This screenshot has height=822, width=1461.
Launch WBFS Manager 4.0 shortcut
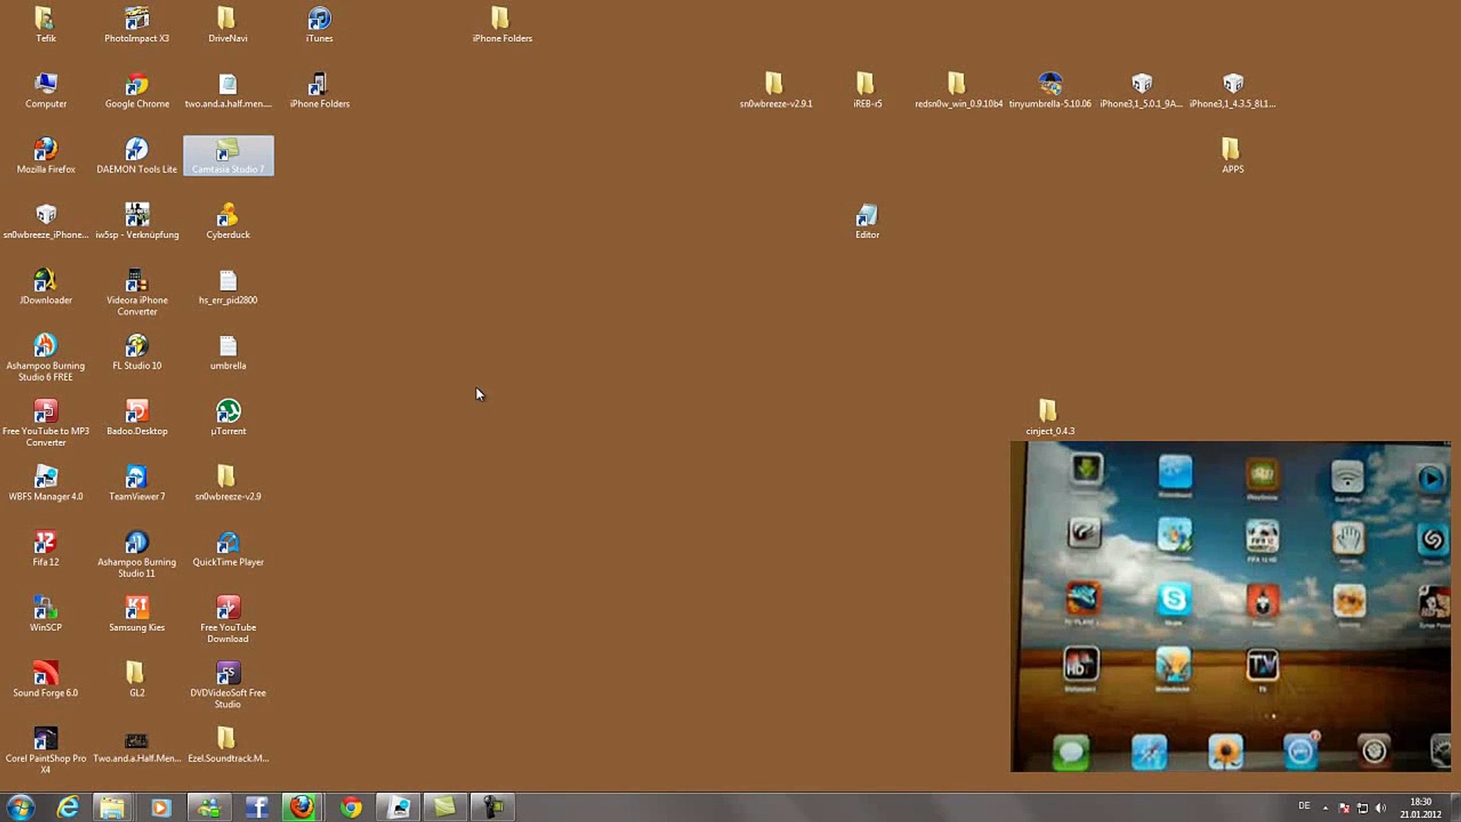46,483
